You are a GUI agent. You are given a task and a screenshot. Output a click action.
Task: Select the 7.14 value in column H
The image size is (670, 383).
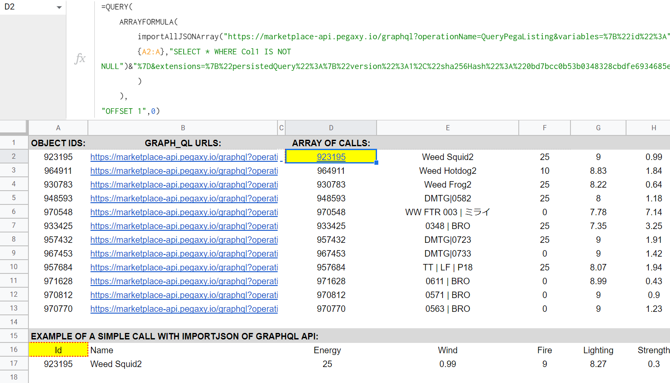point(648,212)
